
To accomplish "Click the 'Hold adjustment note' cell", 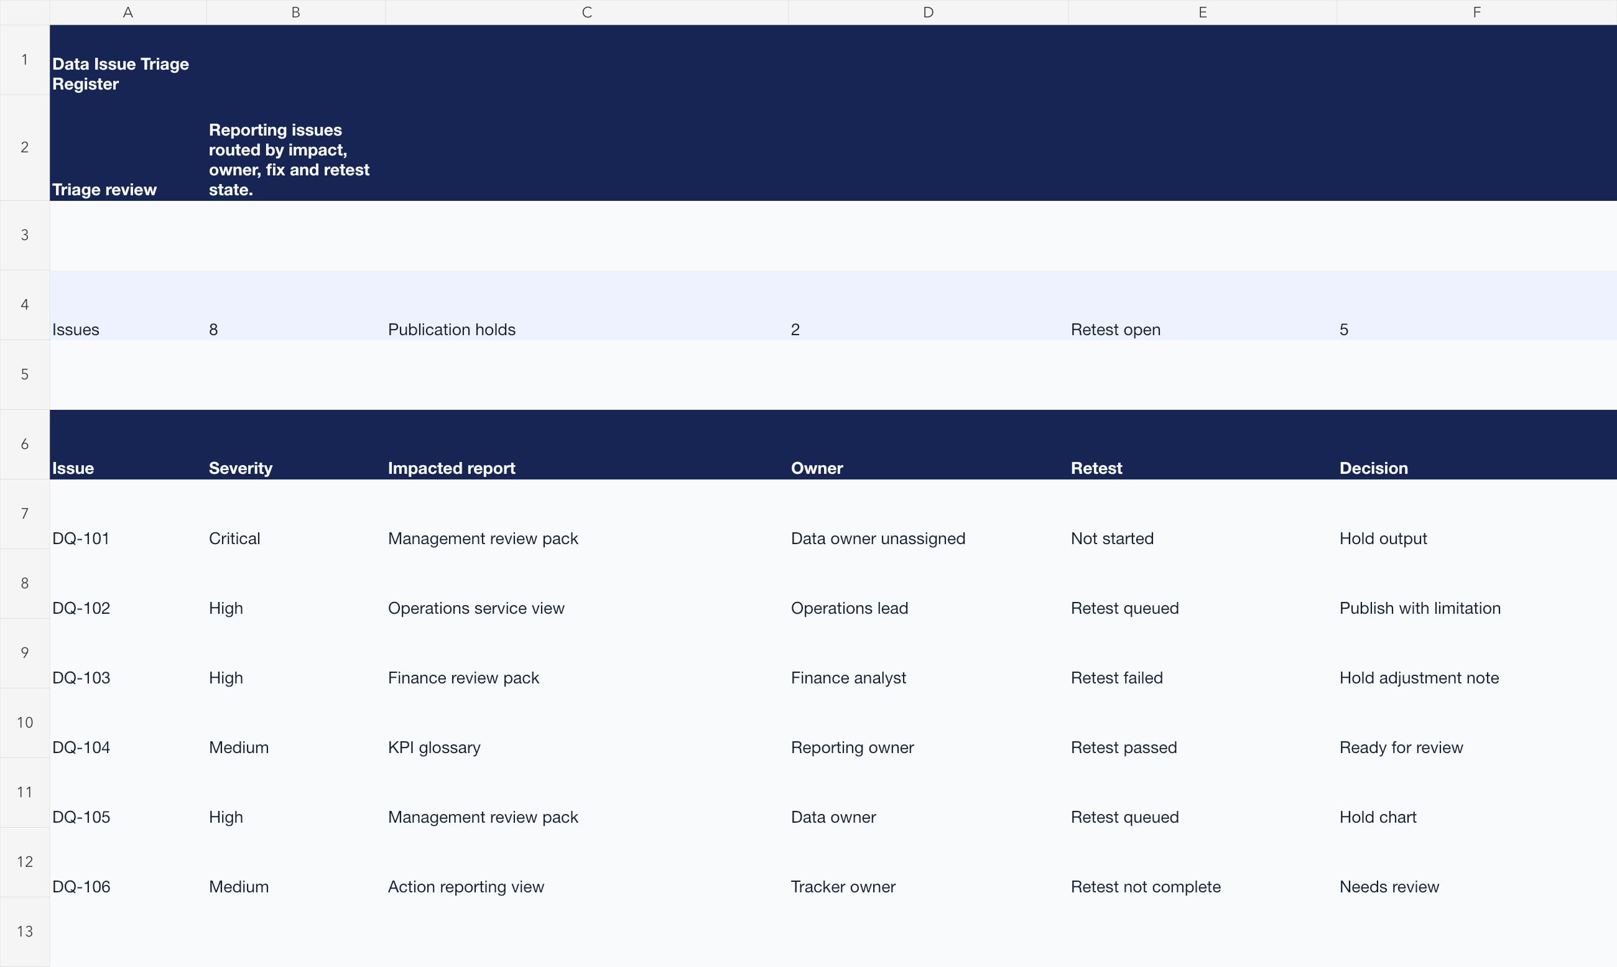I will [x=1477, y=654].
